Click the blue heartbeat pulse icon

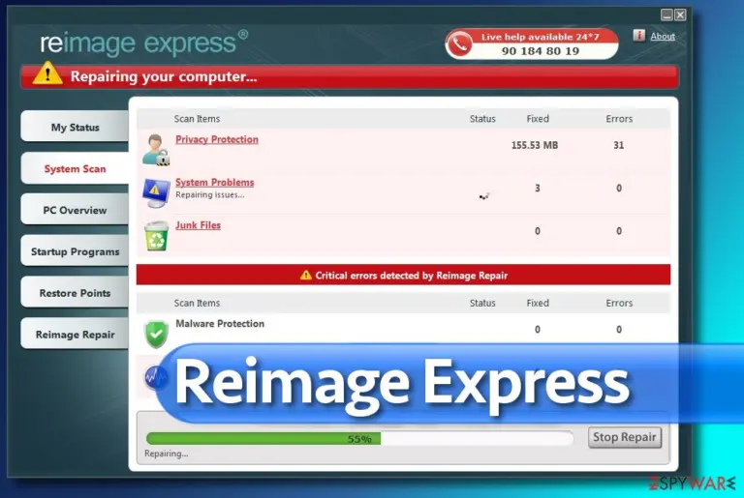pos(155,378)
